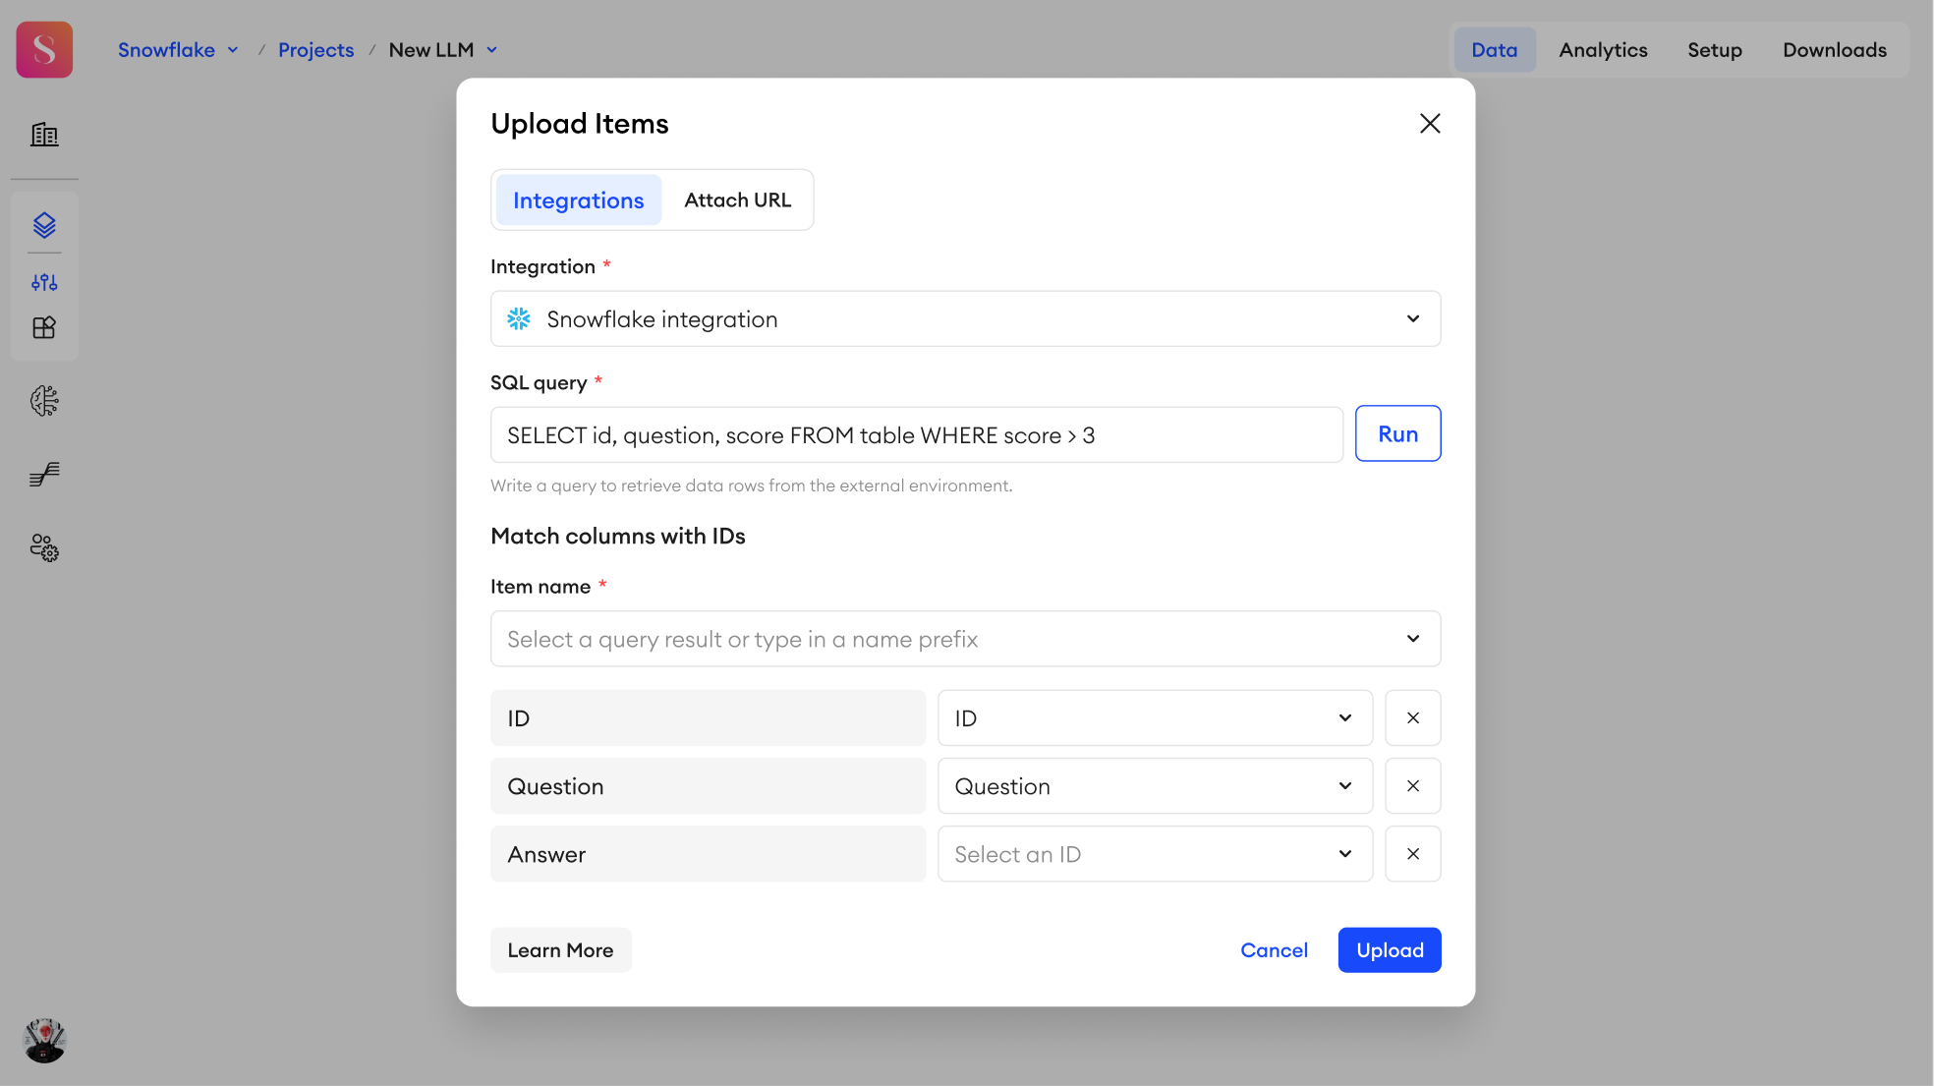Remove the ID column mapping row
This screenshot has height=1086, width=1934.
pos(1413,718)
